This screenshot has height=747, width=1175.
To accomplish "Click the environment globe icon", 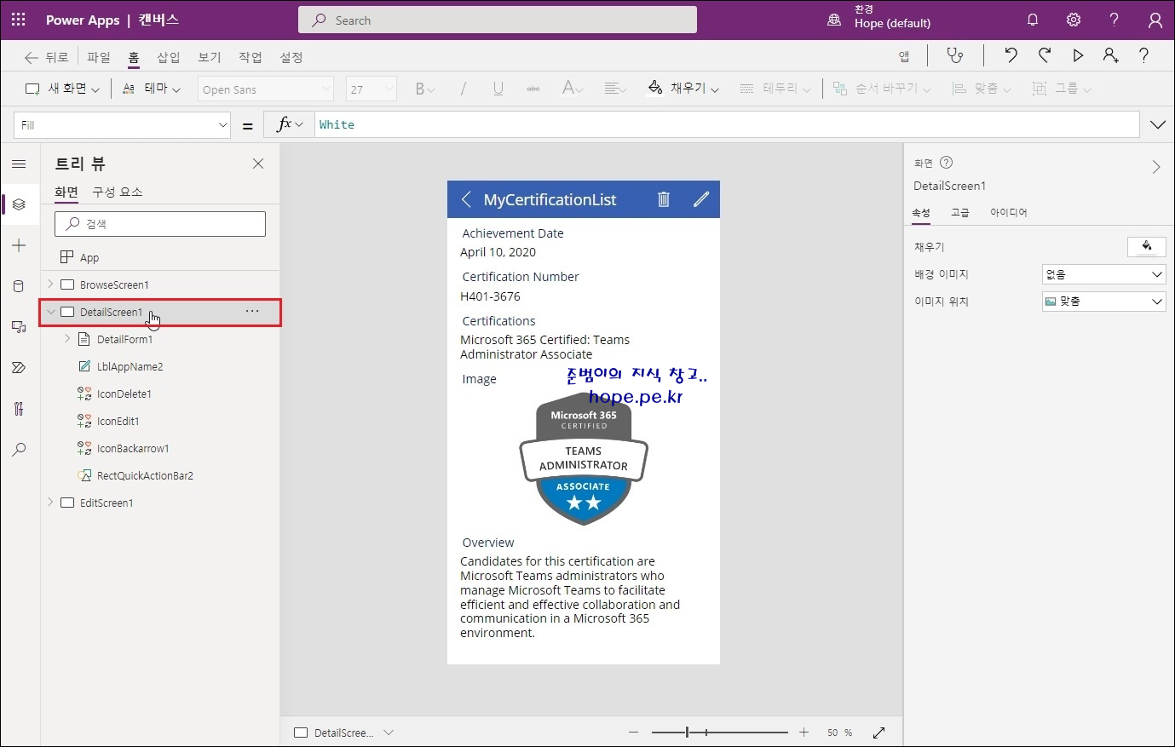I will click(x=834, y=20).
